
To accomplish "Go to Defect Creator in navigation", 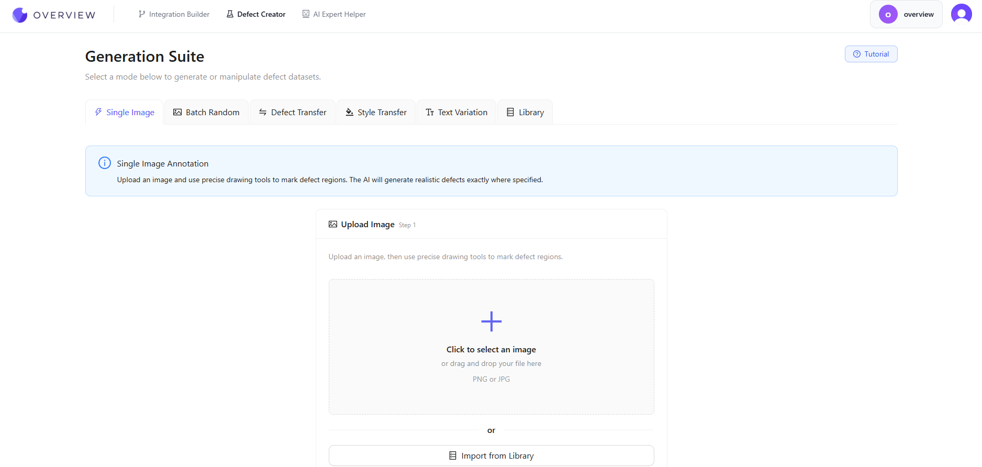I will (x=261, y=14).
